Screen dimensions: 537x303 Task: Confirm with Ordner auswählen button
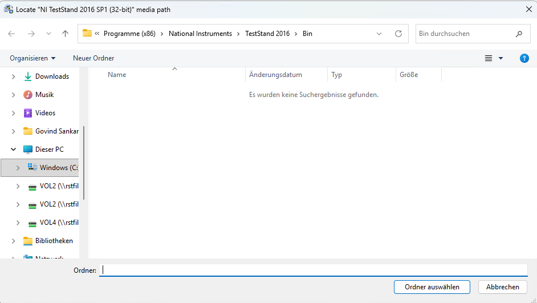click(x=432, y=287)
